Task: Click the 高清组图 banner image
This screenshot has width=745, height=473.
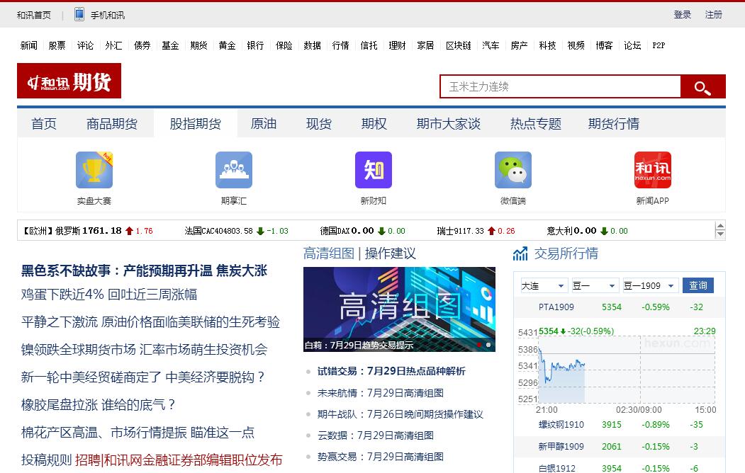Action: tap(399, 309)
